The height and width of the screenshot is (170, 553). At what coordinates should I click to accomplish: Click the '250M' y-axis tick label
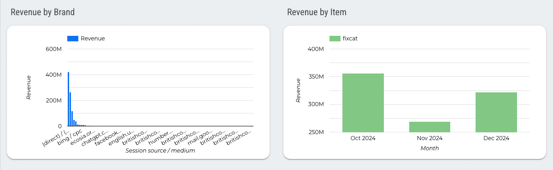(x=316, y=132)
